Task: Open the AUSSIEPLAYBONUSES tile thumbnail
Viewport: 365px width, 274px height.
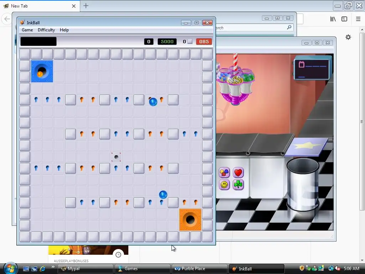Action: click(88, 250)
